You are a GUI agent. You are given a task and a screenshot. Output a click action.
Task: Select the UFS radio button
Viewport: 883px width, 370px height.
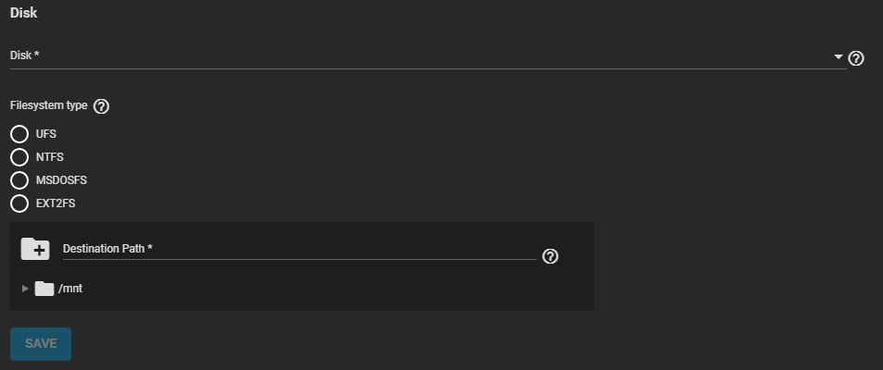(x=19, y=134)
